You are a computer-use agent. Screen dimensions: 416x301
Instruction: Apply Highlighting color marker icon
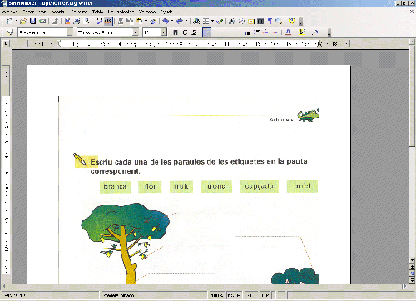click(302, 32)
